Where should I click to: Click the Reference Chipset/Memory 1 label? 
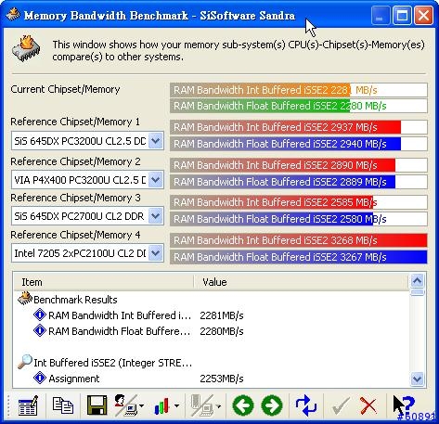(75, 122)
